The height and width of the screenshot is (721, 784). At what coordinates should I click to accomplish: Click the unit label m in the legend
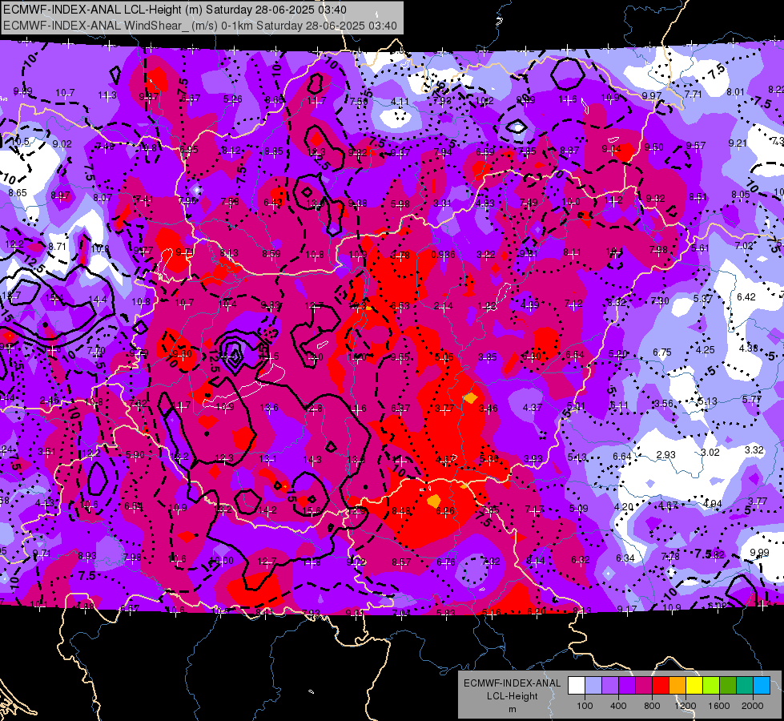(512, 710)
